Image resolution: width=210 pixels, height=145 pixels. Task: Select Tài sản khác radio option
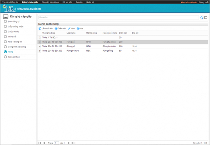[5, 57]
